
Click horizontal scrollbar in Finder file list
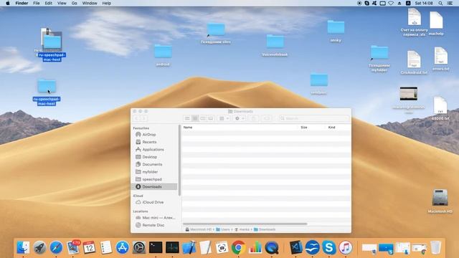click(245, 224)
